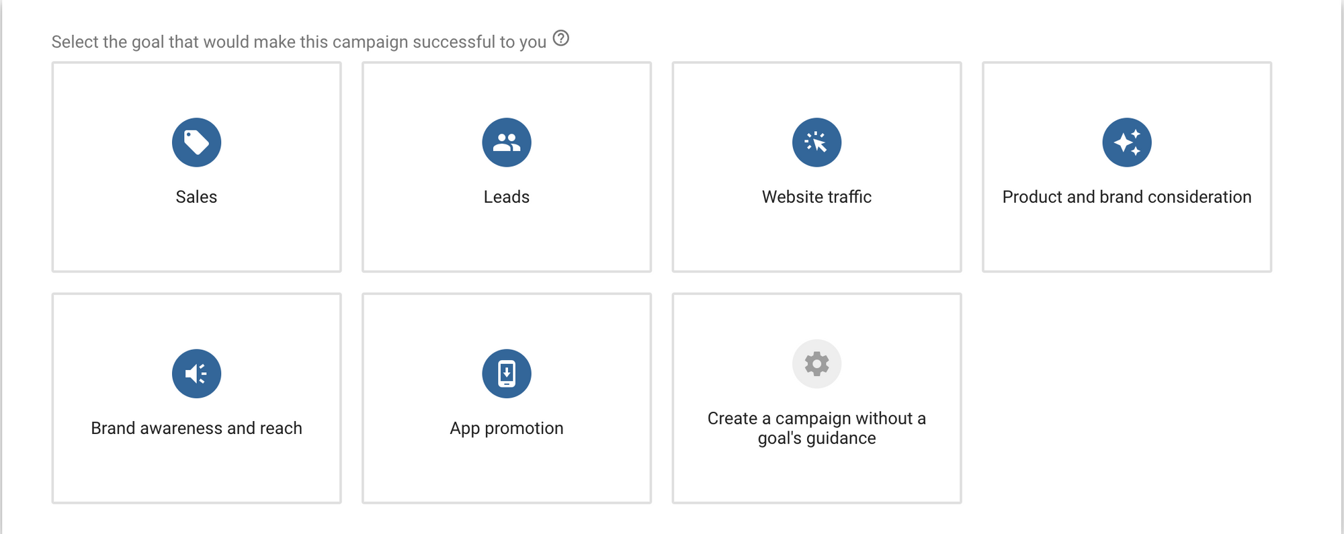Click the gray gear icon
The width and height of the screenshot is (1344, 534).
816,364
